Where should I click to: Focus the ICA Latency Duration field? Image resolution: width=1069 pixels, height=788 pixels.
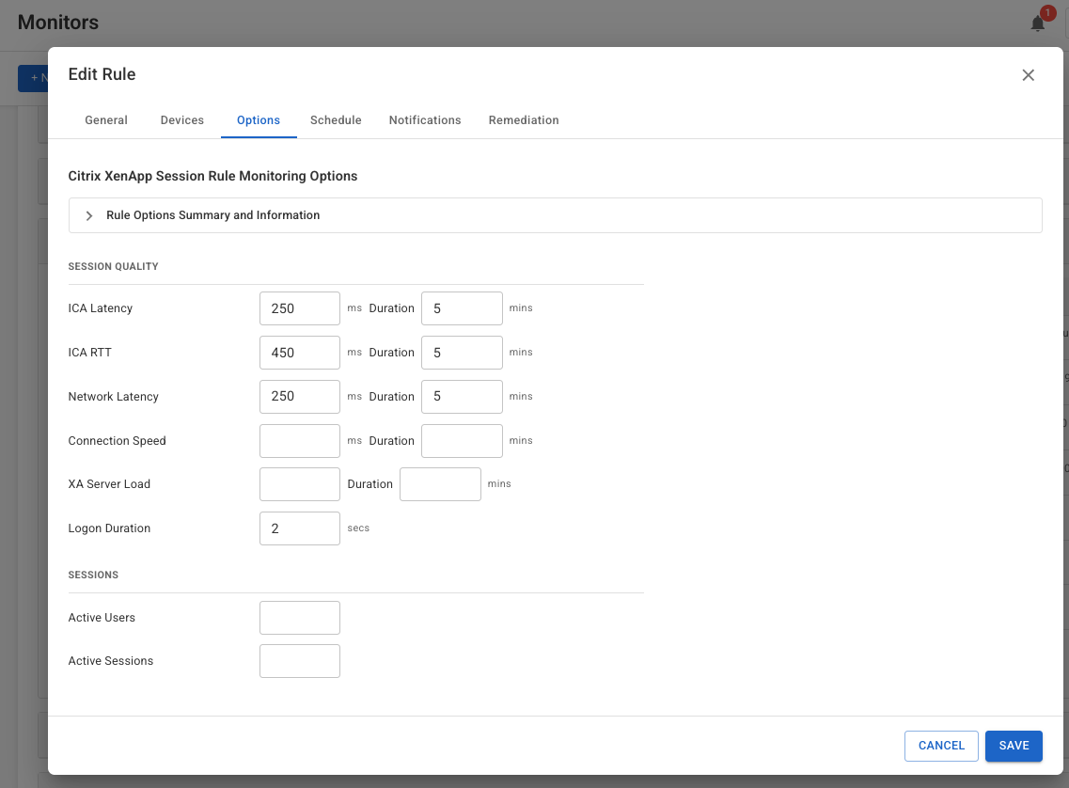click(x=462, y=308)
